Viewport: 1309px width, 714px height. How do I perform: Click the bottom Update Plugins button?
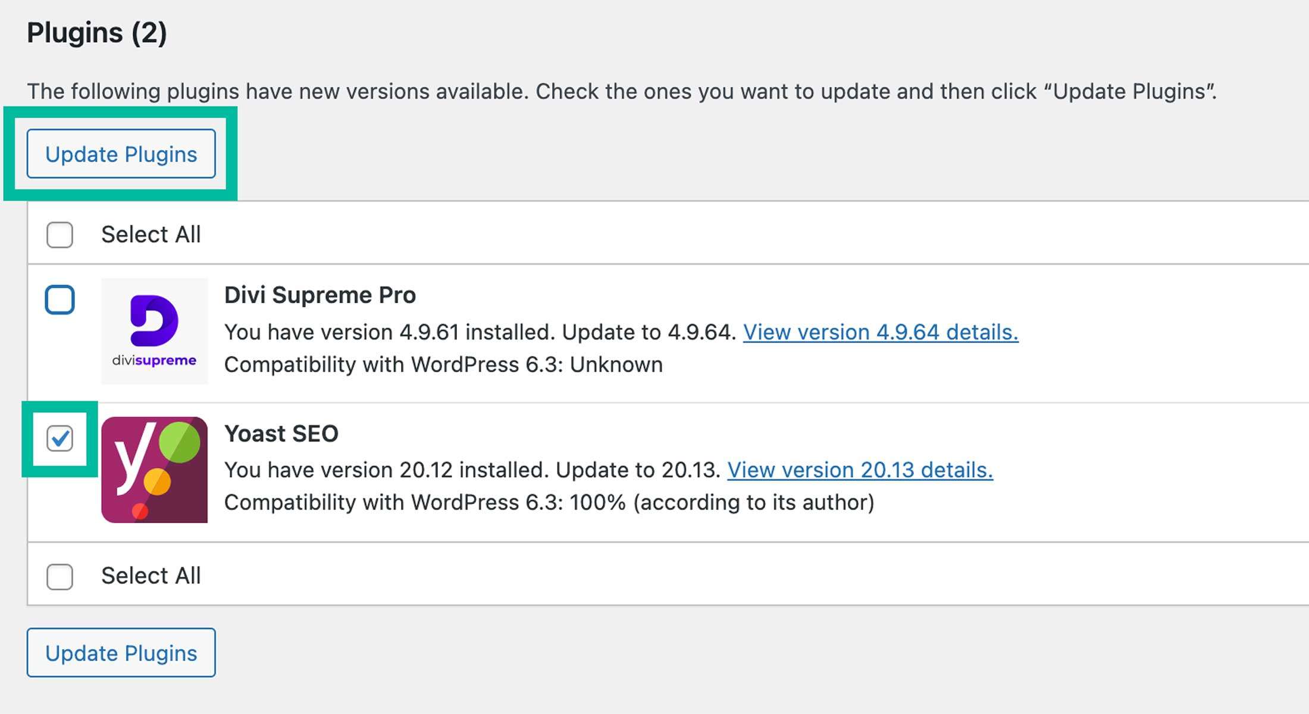click(x=121, y=653)
